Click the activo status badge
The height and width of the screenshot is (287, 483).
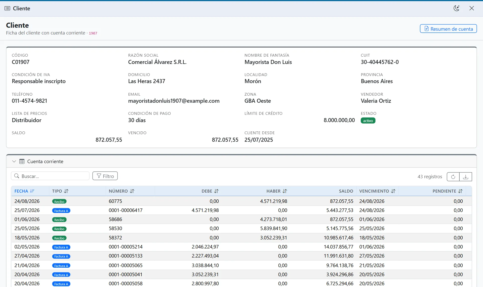pyautogui.click(x=368, y=121)
